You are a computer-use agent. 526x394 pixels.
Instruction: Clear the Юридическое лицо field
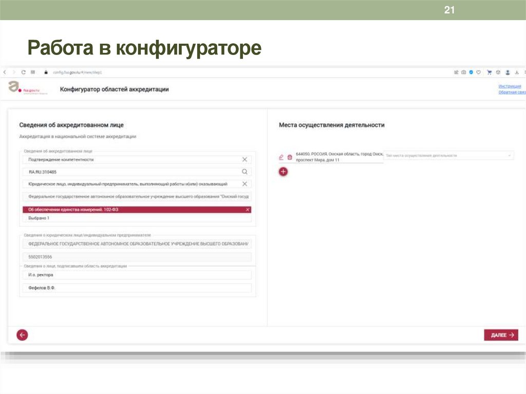pos(245,183)
